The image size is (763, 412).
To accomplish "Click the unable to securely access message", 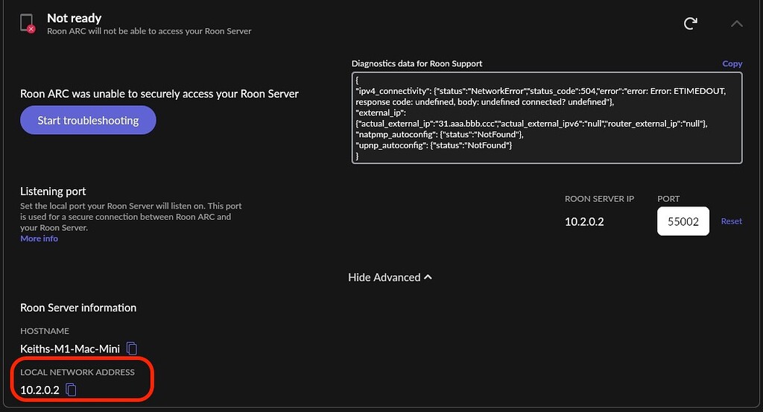I will pyautogui.click(x=159, y=94).
